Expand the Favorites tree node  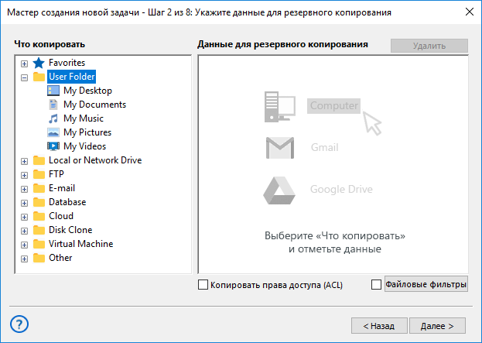pos(24,63)
